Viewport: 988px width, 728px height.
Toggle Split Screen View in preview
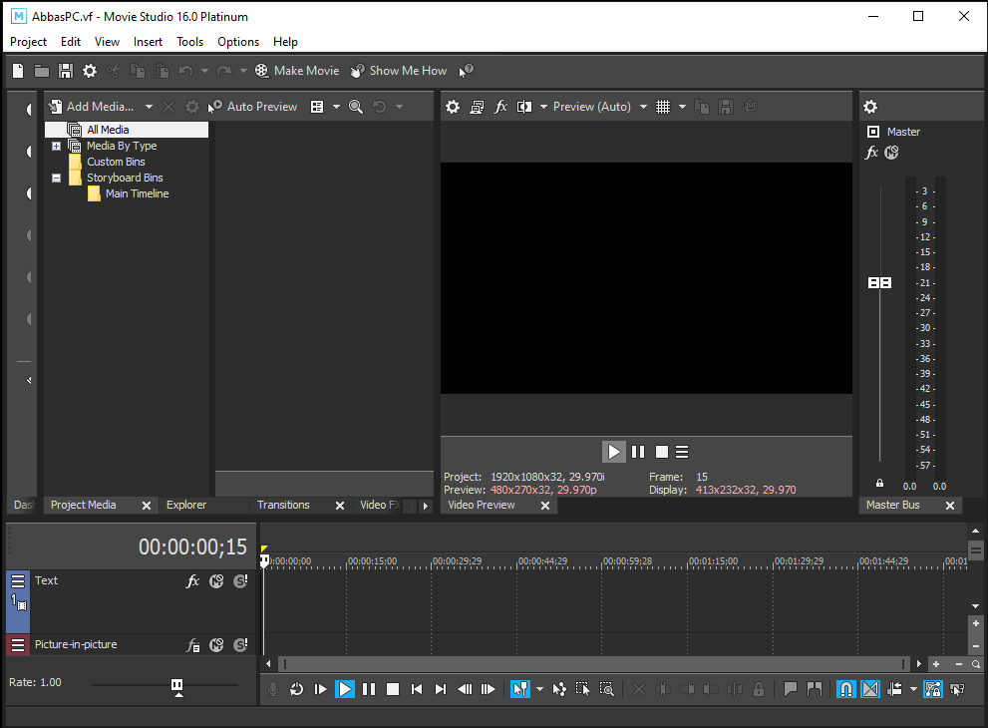tap(524, 107)
